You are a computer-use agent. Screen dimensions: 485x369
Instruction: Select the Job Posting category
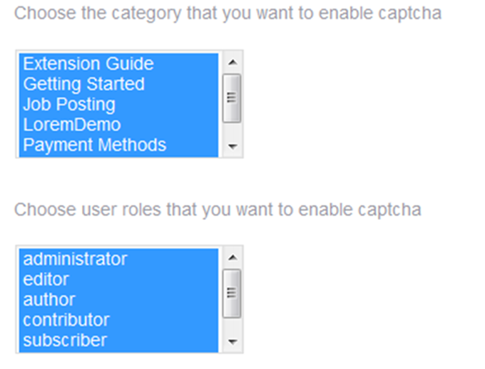pos(68,105)
